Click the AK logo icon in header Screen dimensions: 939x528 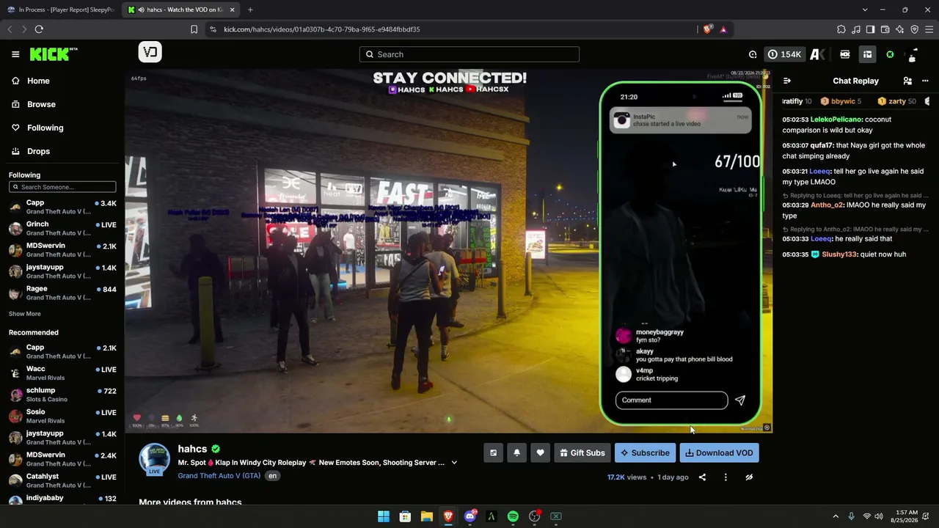point(818,54)
